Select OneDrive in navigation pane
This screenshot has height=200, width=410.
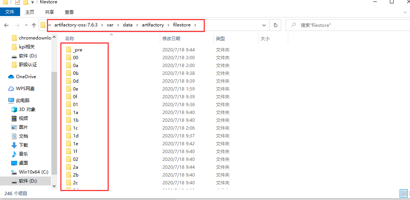click(x=22, y=77)
